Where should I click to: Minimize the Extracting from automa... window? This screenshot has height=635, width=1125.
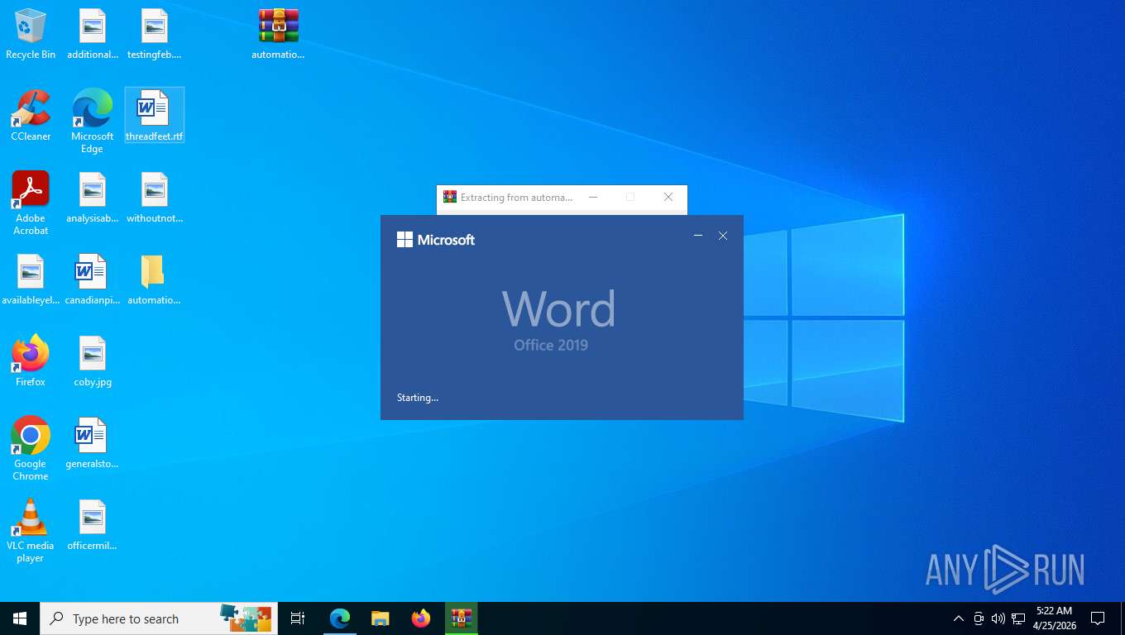pos(593,197)
